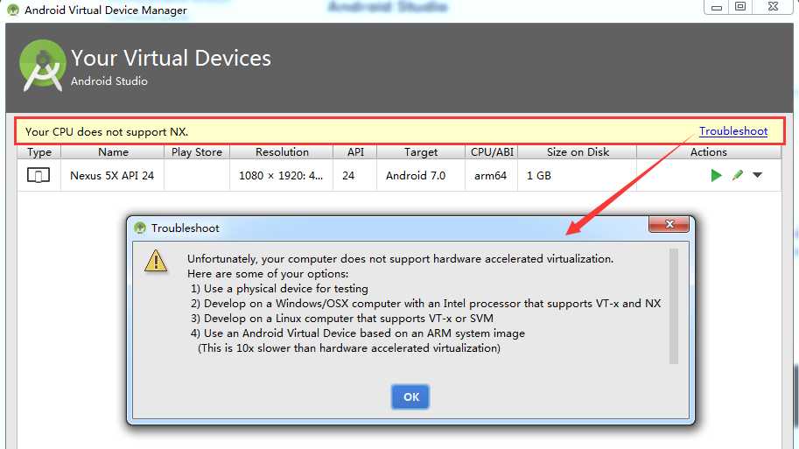Click the warning triangle icon in the dialog
This screenshot has height=449, width=799.
[x=156, y=261]
